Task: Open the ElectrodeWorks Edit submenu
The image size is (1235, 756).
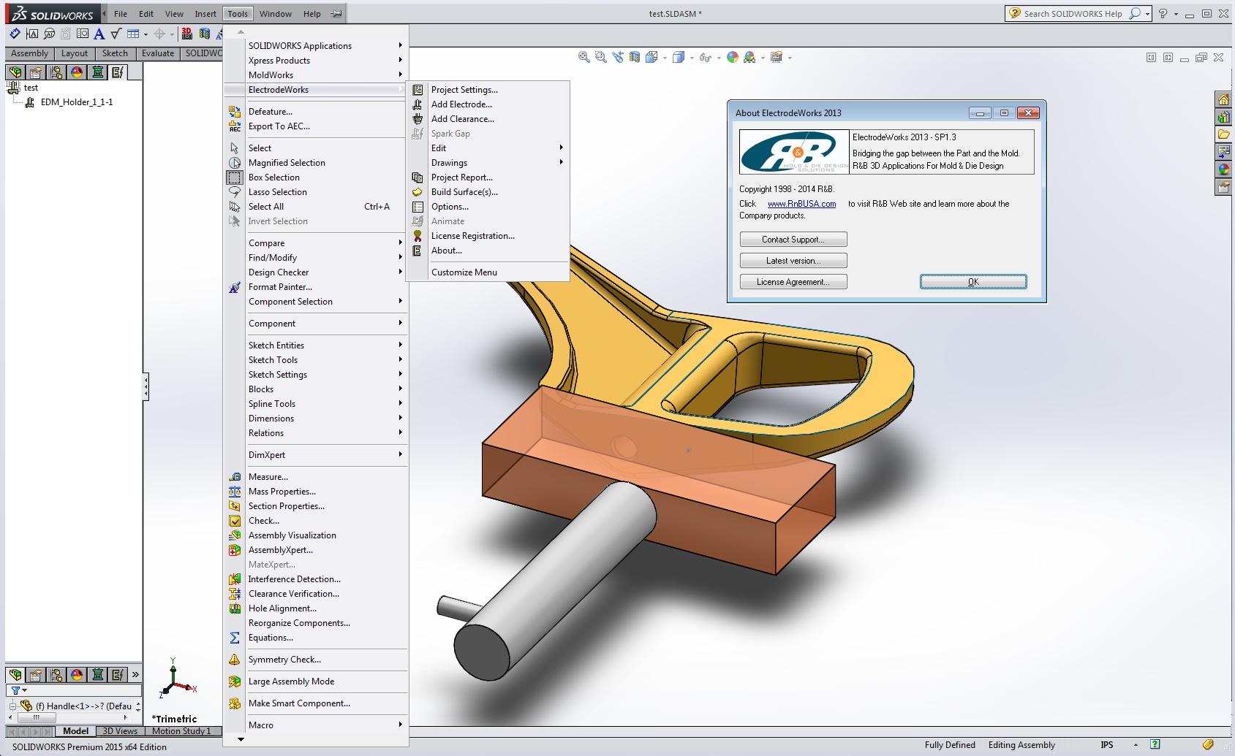Action: [488, 148]
